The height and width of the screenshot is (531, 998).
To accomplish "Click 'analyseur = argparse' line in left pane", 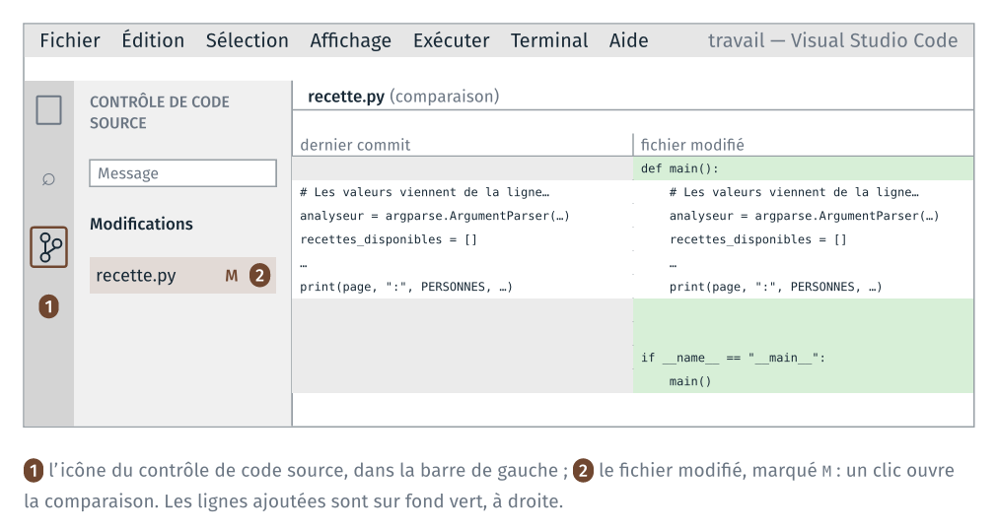I will pyautogui.click(x=435, y=216).
